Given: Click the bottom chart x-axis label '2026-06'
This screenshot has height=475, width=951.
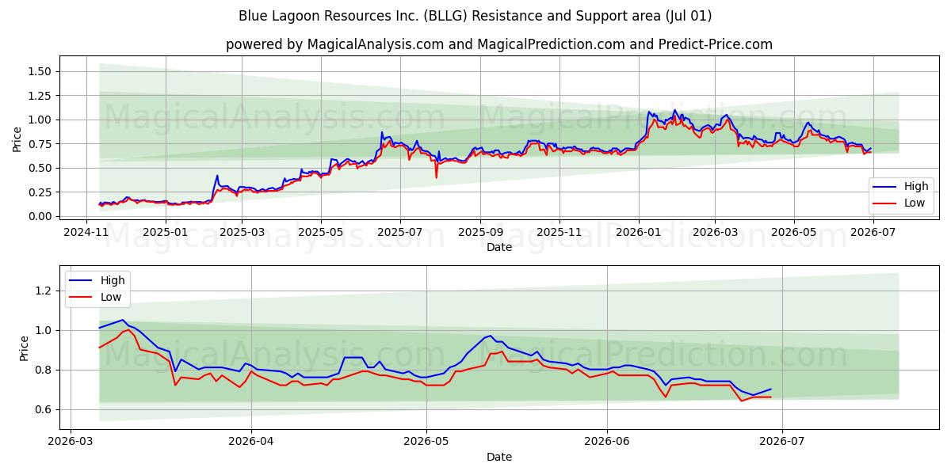Looking at the screenshot, I should coord(607,443).
